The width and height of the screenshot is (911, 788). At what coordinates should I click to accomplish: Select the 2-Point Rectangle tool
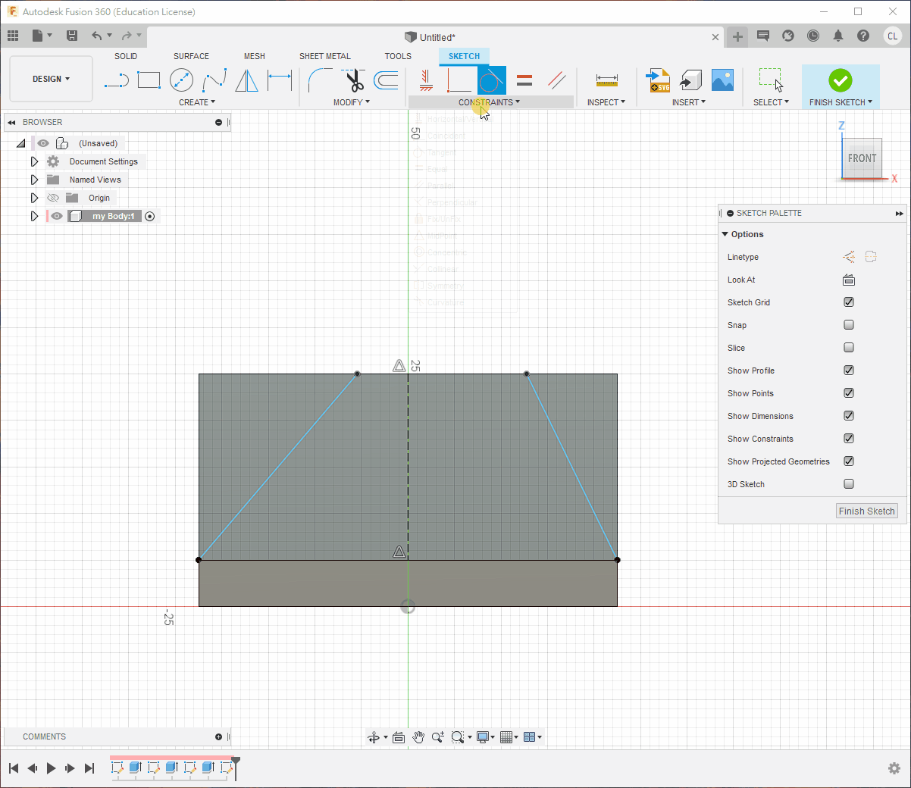click(149, 80)
